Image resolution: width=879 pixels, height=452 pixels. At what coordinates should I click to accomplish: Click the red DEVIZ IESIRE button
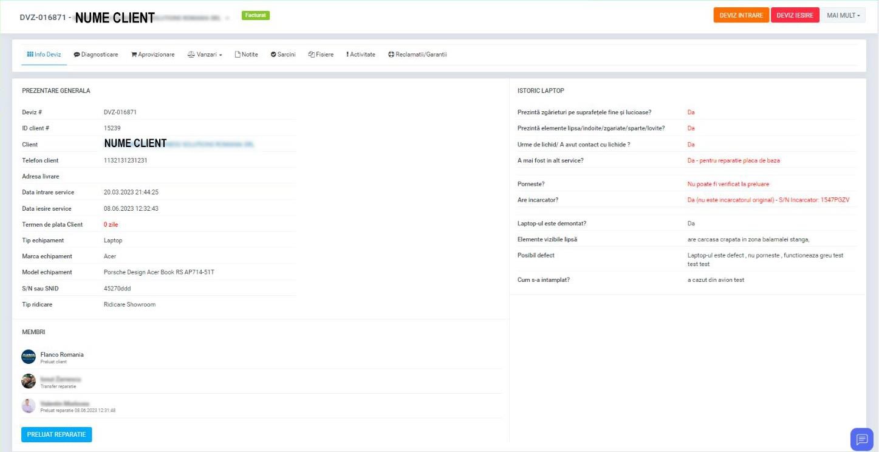795,15
